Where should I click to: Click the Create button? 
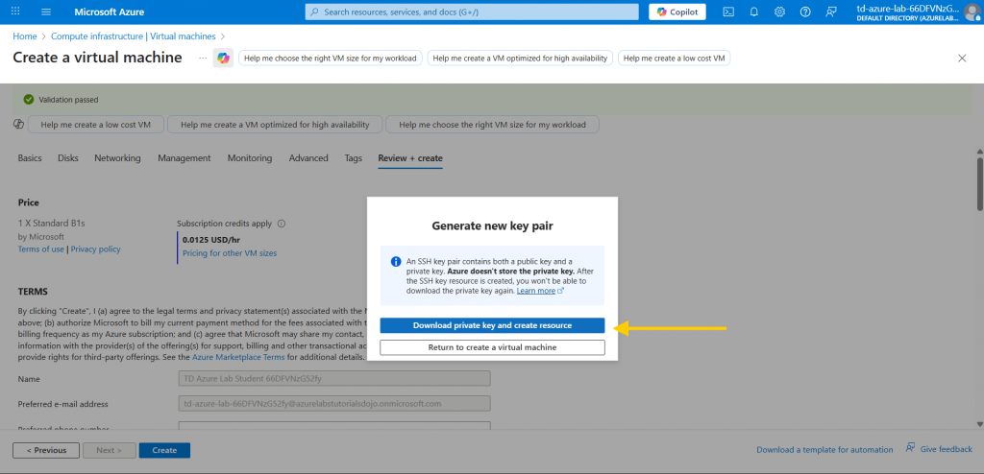[x=164, y=450]
